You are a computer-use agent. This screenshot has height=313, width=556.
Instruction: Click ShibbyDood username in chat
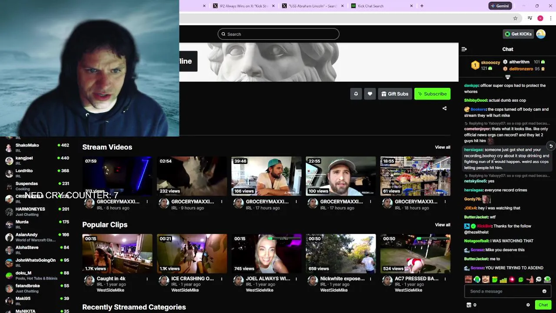click(476, 100)
